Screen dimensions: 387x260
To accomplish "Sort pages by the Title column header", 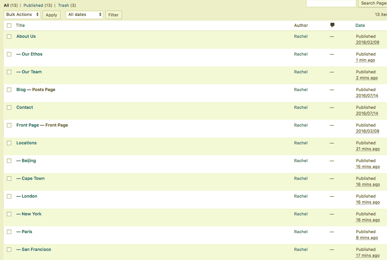I will [x=20, y=25].
